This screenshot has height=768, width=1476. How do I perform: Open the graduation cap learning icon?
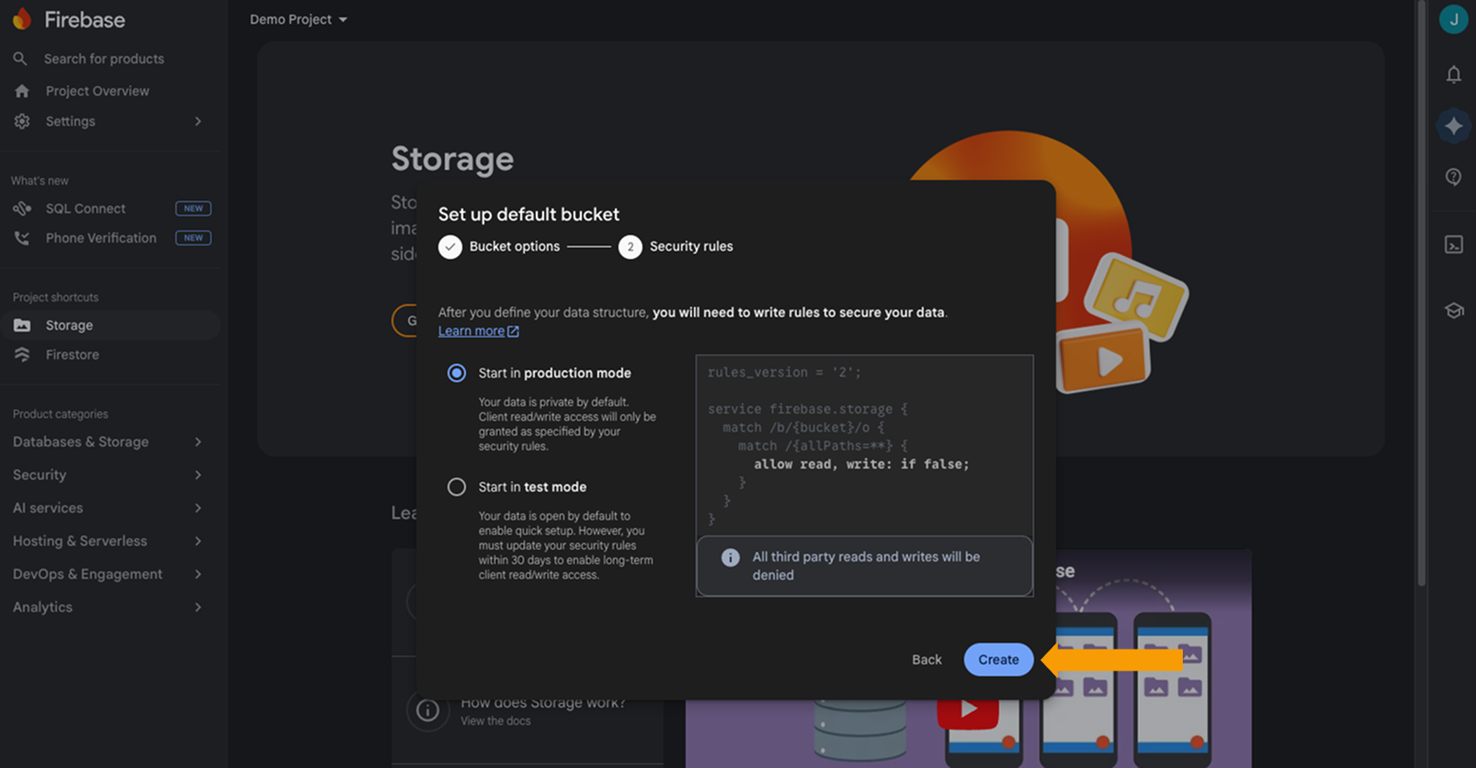(x=1453, y=311)
